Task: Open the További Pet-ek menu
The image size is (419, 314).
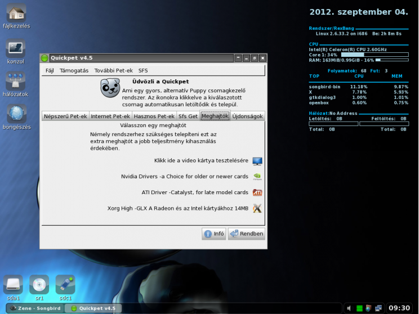Action: [113, 70]
